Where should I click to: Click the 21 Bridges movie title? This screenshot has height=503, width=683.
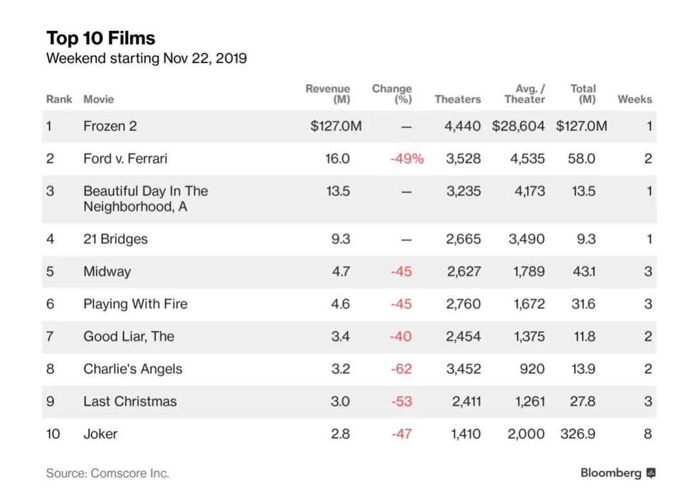pos(115,239)
